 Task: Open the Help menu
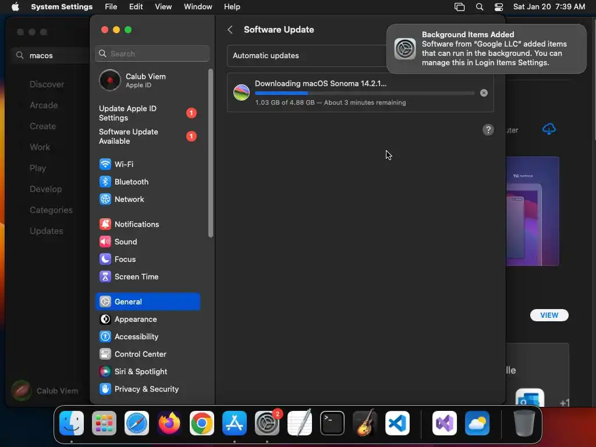232,7
